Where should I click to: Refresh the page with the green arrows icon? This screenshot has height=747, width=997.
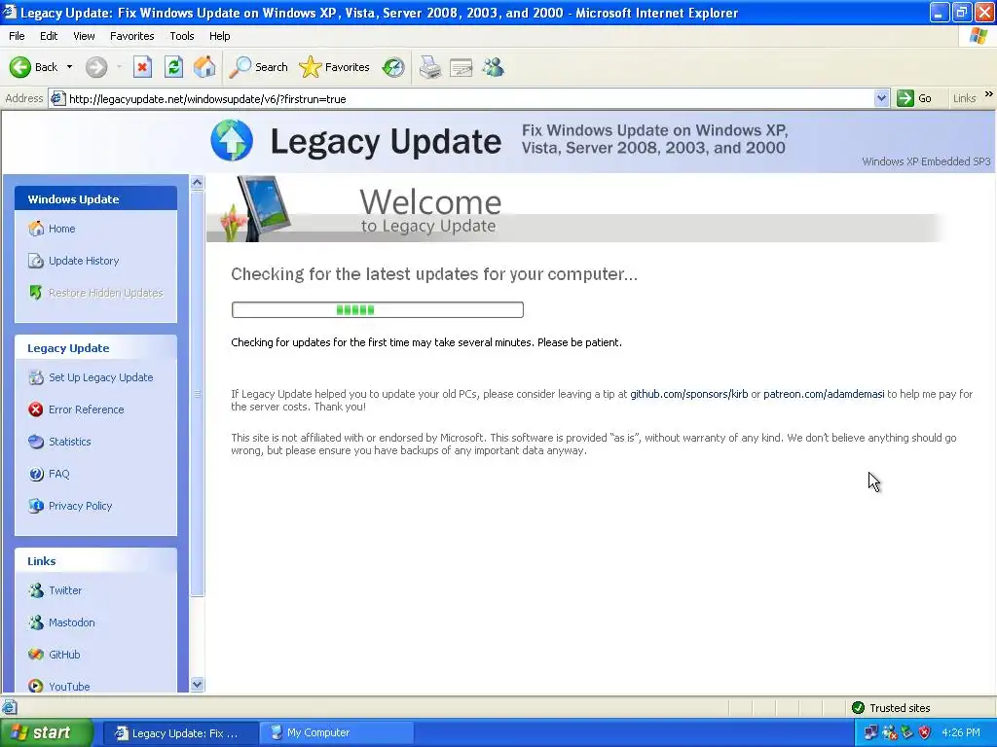tap(173, 67)
